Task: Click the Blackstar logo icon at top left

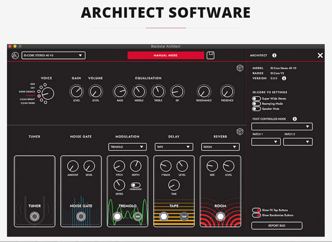Action: (x=15, y=55)
